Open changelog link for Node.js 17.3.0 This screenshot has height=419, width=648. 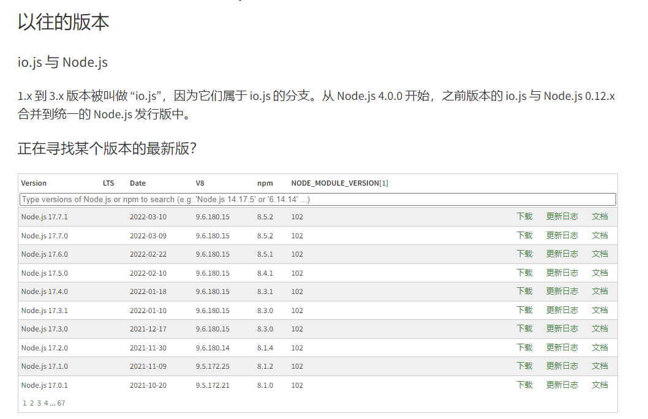click(562, 329)
